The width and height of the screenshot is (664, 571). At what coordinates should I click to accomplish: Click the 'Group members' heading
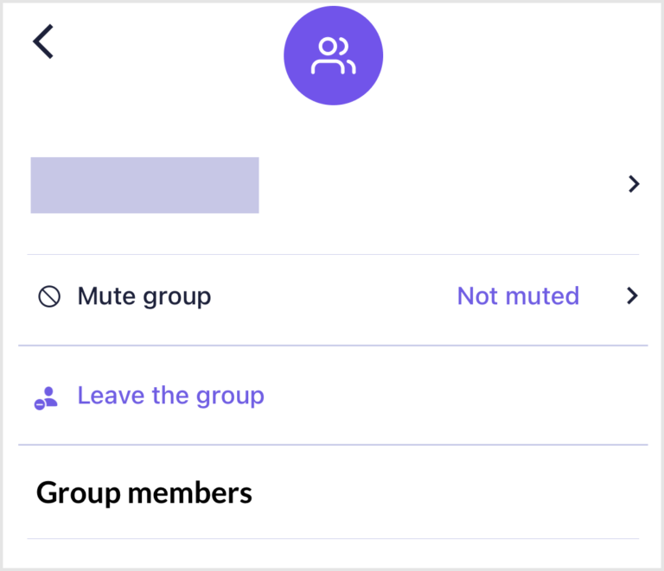tap(144, 493)
